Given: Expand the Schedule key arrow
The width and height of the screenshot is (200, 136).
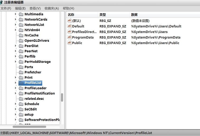Looking at the screenshot, I should [16, 104].
